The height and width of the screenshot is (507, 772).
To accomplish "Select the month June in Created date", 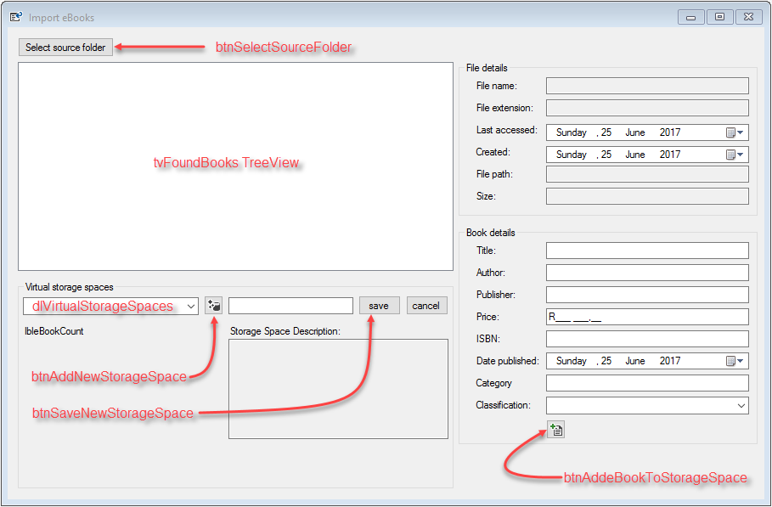I will coord(635,155).
